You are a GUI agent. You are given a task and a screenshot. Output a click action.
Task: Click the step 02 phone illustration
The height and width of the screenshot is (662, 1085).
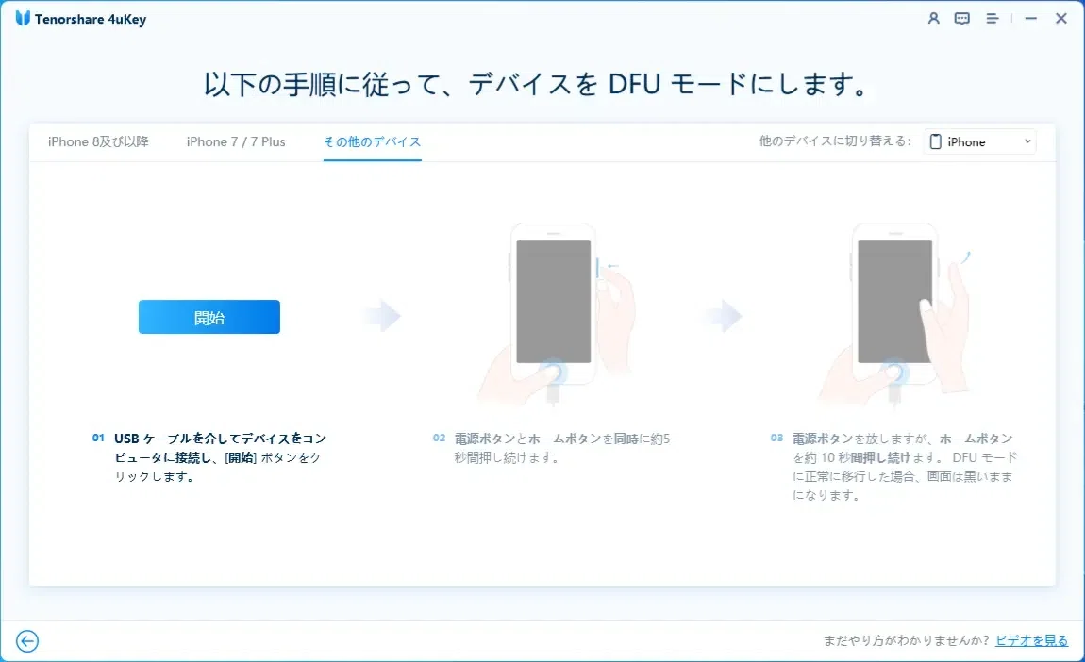point(557,314)
